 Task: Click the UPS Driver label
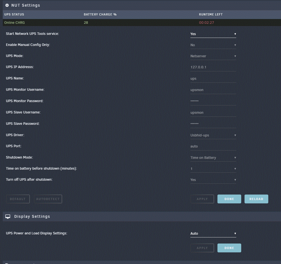coord(15,135)
